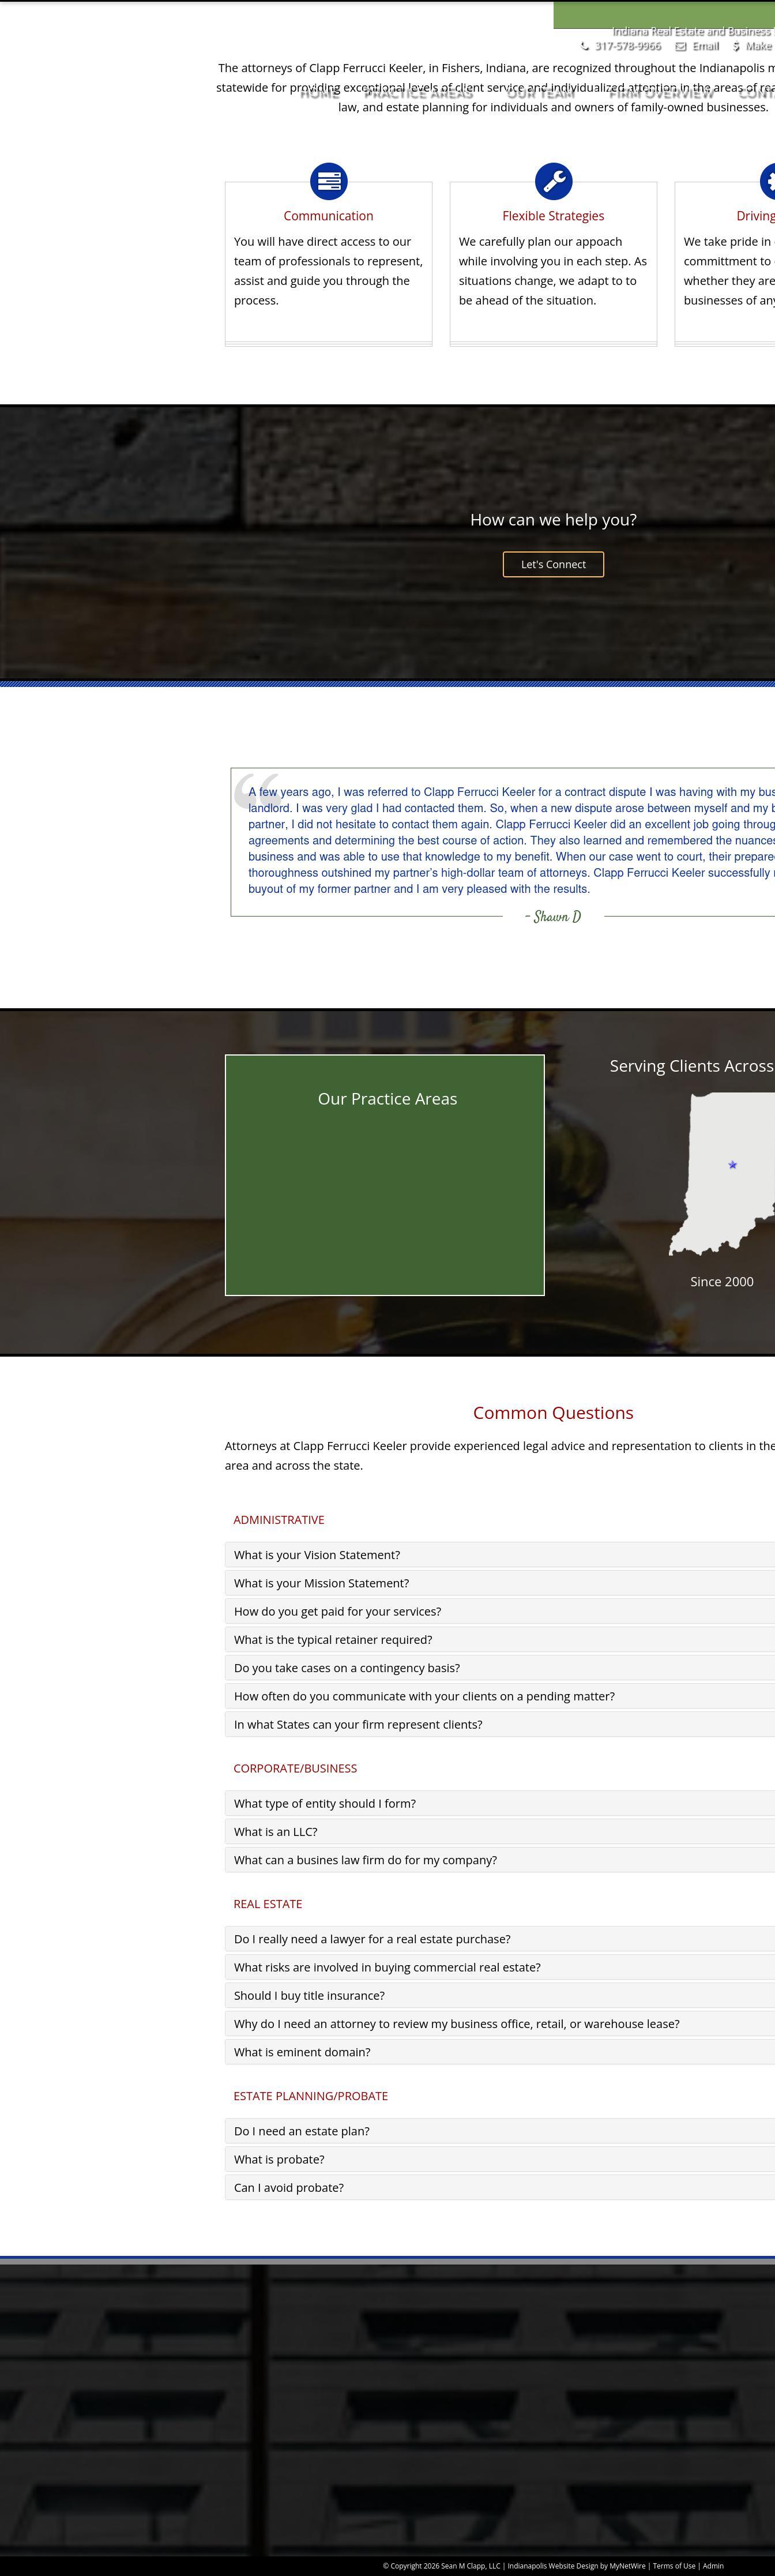The width and height of the screenshot is (775, 2576).
Task: Click the "Shawn D" testimonial signature
Action: point(553,917)
